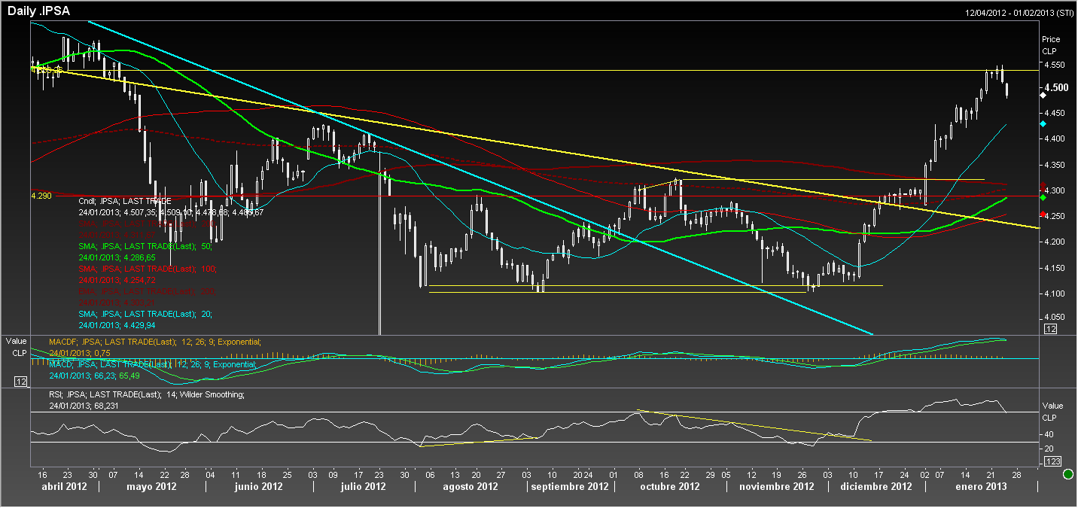
Task: Click the .12 decimals box in price panel
Action: pyautogui.click(x=1051, y=329)
